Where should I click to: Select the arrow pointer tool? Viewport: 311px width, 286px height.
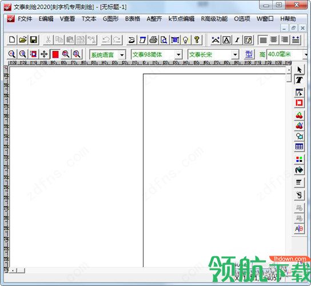[x=299, y=69]
